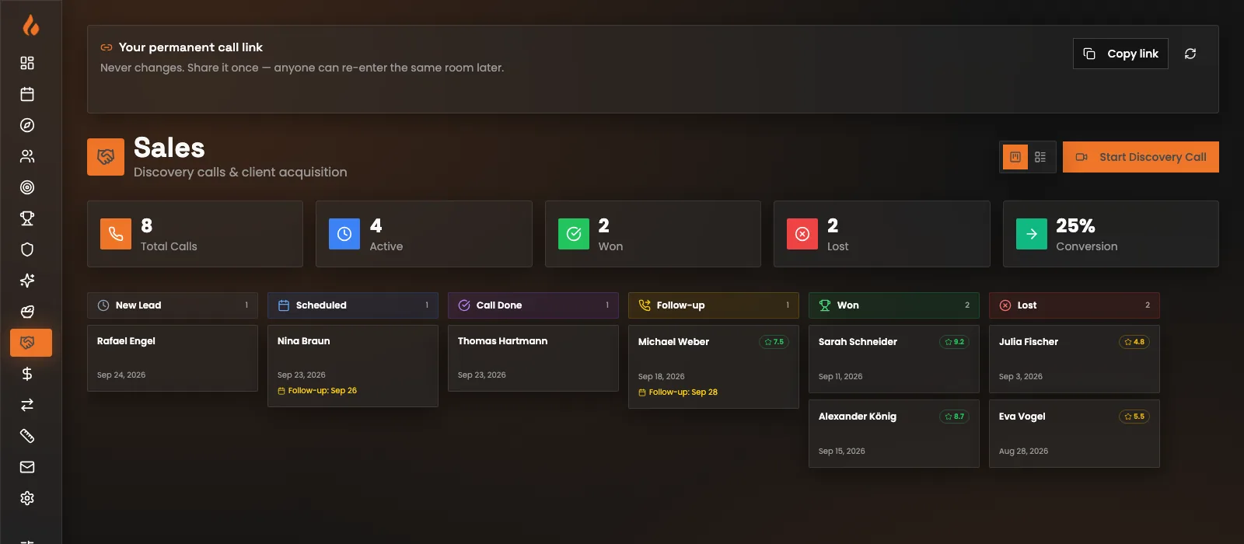Click Start Discovery Call button

[1141, 157]
